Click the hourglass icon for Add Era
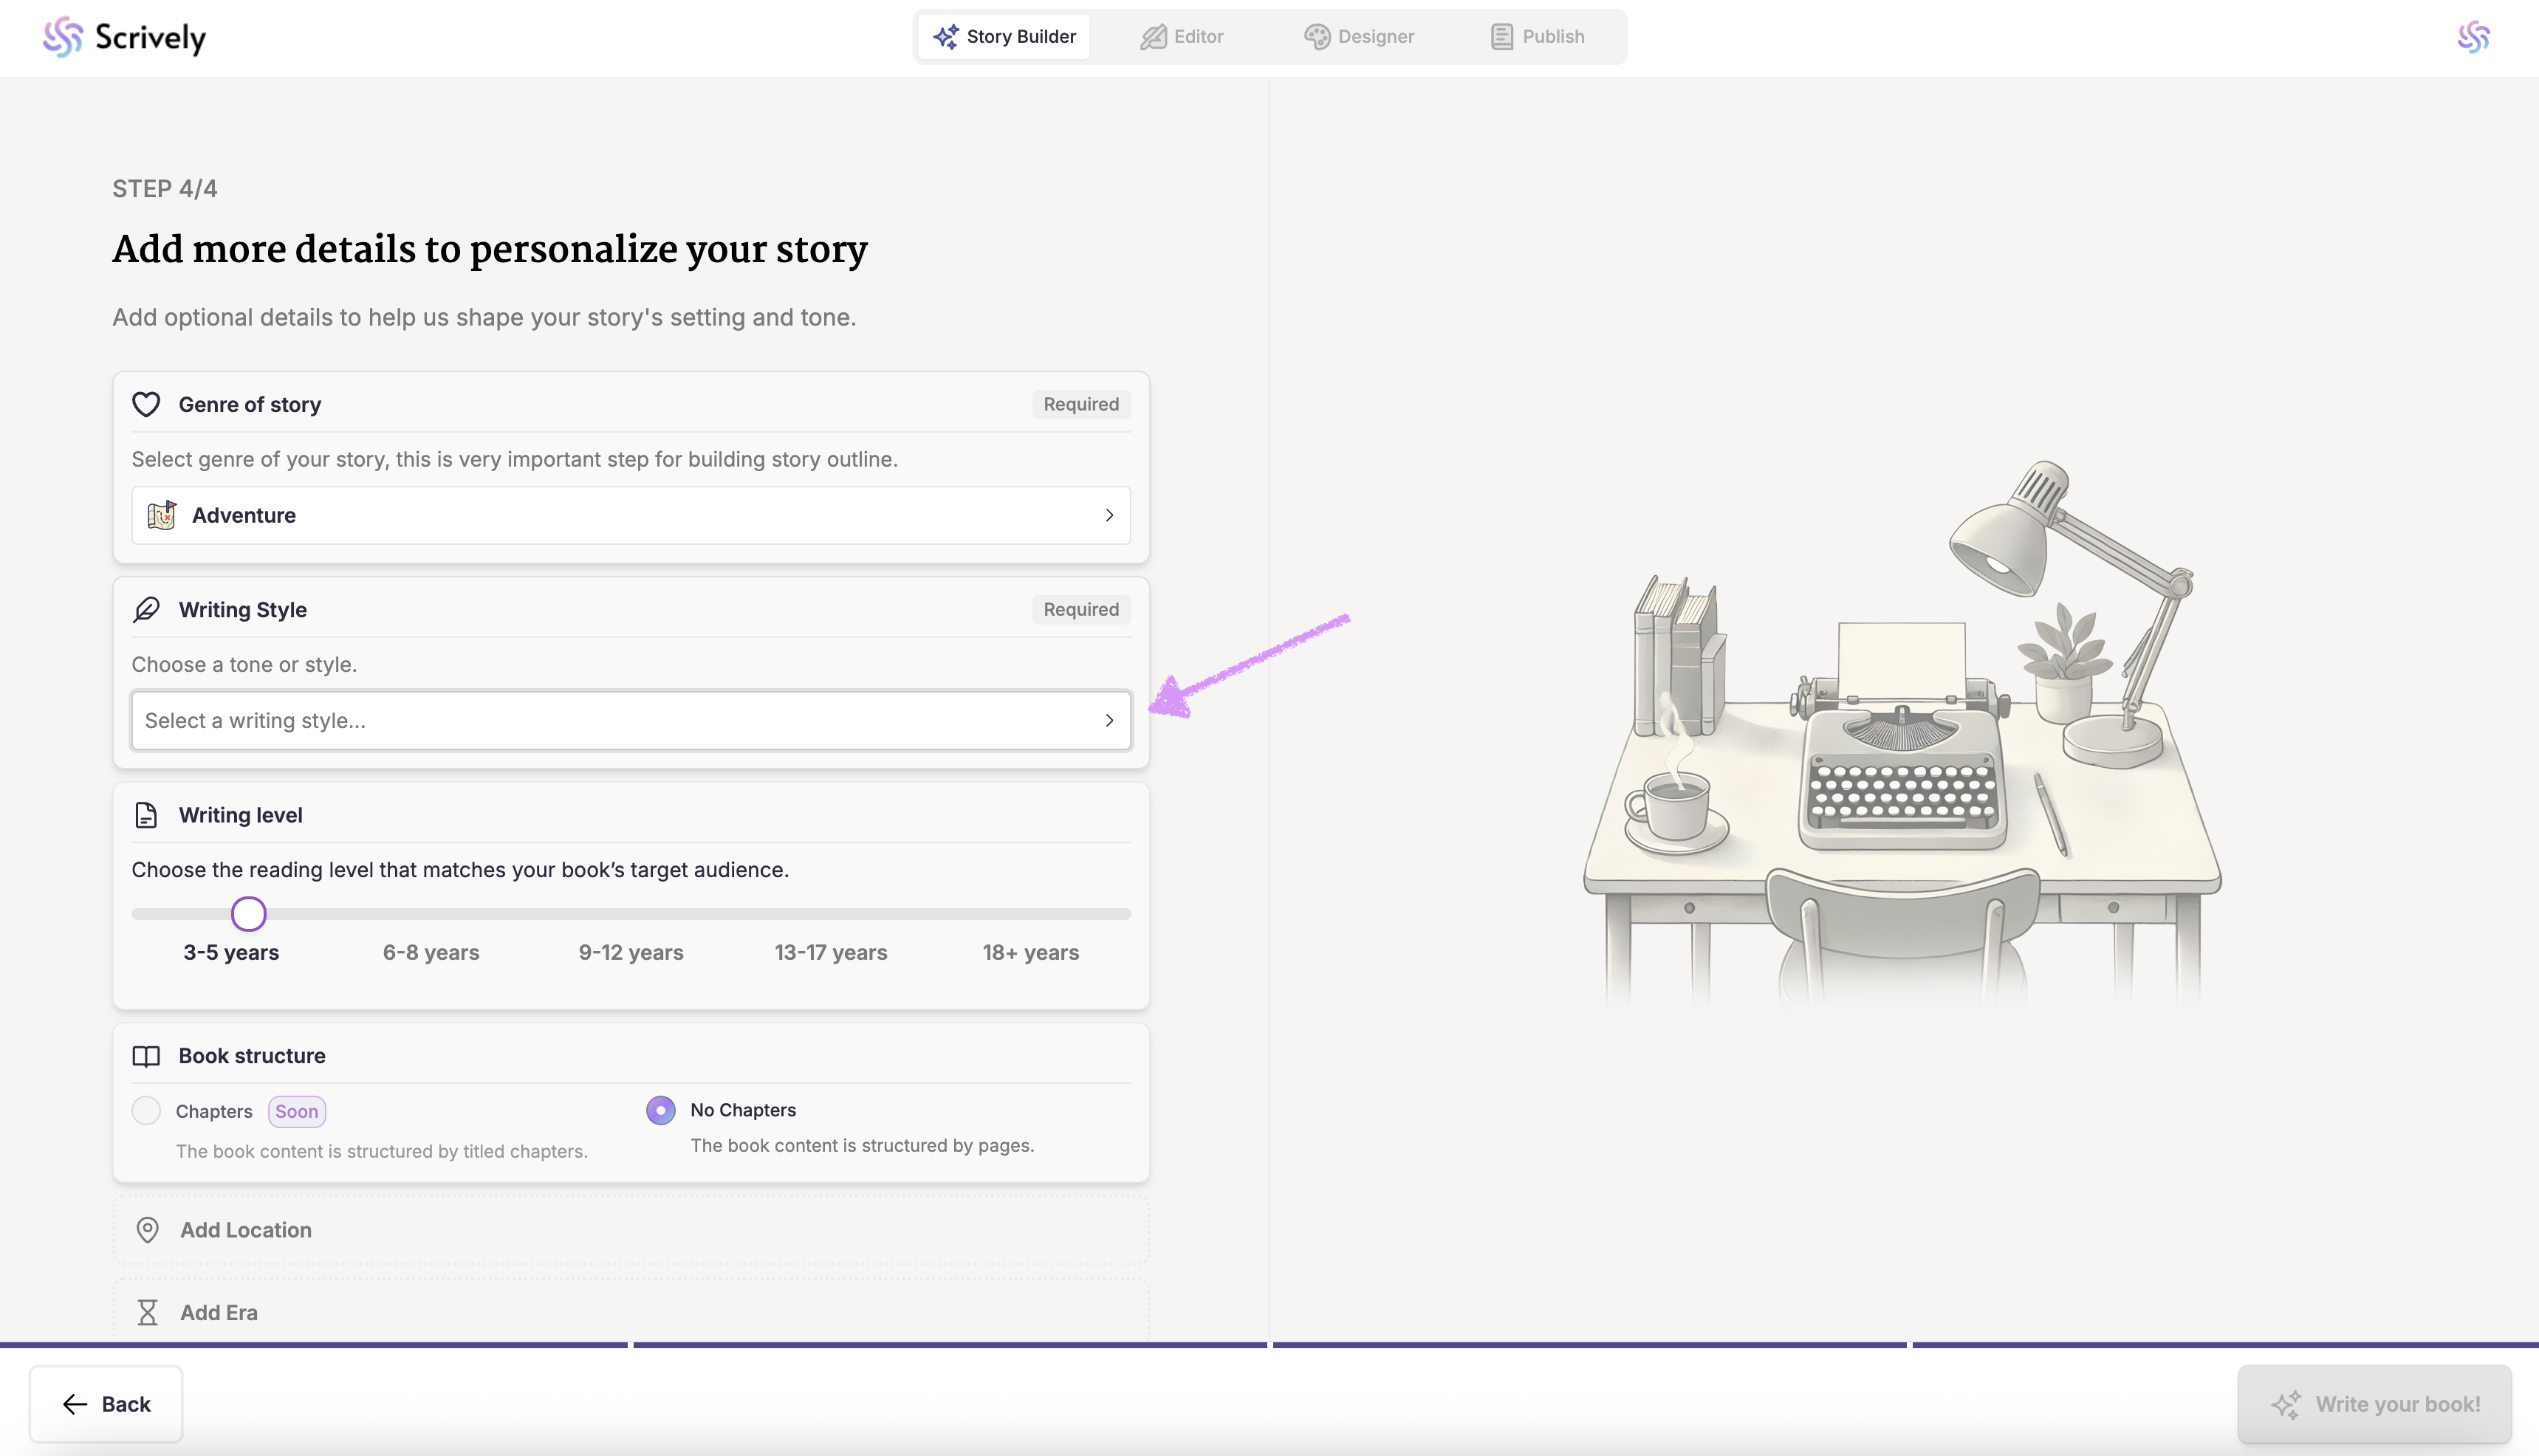This screenshot has height=1456, width=2539. point(147,1312)
